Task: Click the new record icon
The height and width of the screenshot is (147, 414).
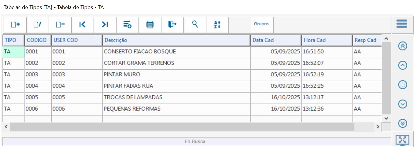Action: 15,25
